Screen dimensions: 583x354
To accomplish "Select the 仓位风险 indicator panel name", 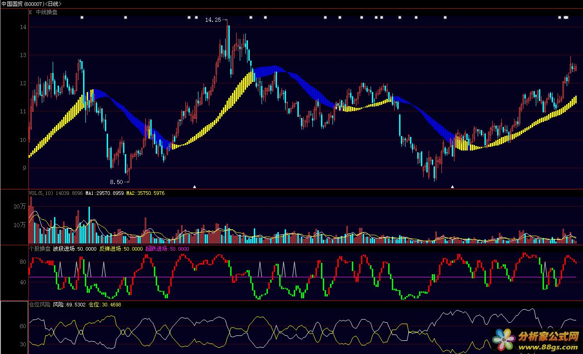I will (x=40, y=305).
